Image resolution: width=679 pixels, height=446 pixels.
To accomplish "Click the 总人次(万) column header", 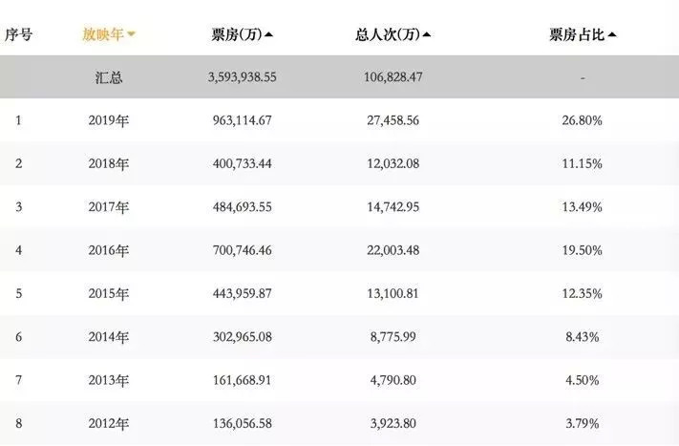I will click(x=387, y=34).
